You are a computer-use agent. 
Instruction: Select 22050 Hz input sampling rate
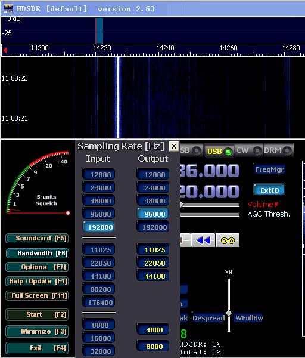coord(98,263)
